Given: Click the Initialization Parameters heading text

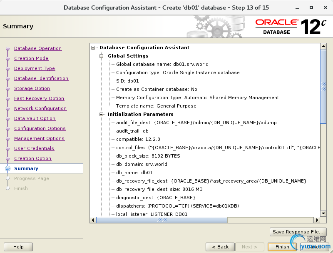Looking at the screenshot, I should 141,114.
